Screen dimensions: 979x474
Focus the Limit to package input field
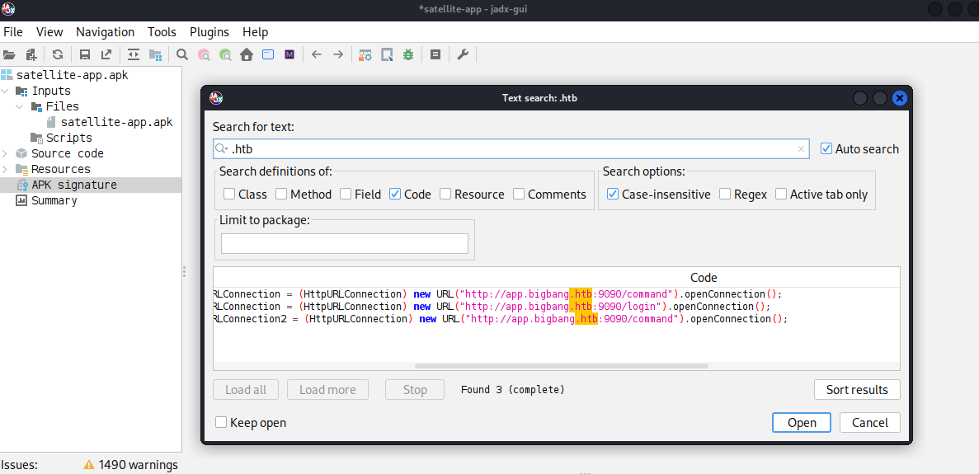[x=345, y=244]
